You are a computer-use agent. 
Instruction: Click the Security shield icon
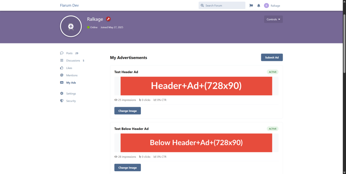(x=62, y=101)
